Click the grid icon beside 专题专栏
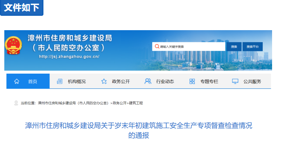 coord(192,82)
